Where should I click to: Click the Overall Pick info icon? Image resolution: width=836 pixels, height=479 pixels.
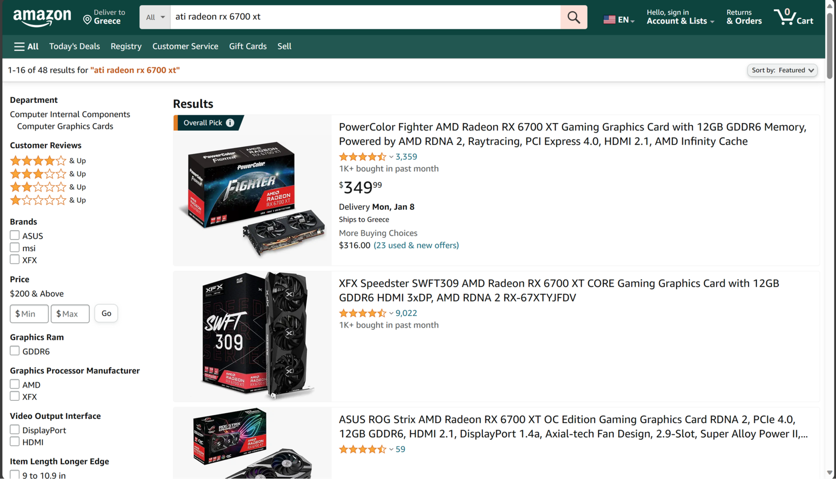tap(230, 123)
